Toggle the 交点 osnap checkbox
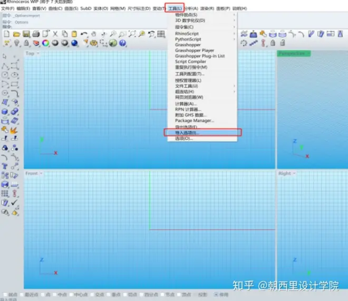Viewport: 348px width, 301px height. pyautogui.click(x=92, y=295)
